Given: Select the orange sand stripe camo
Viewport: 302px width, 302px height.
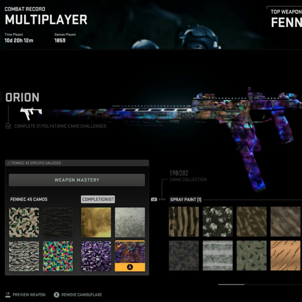Looking at the screenshot, I should pyautogui.click(x=285, y=255).
